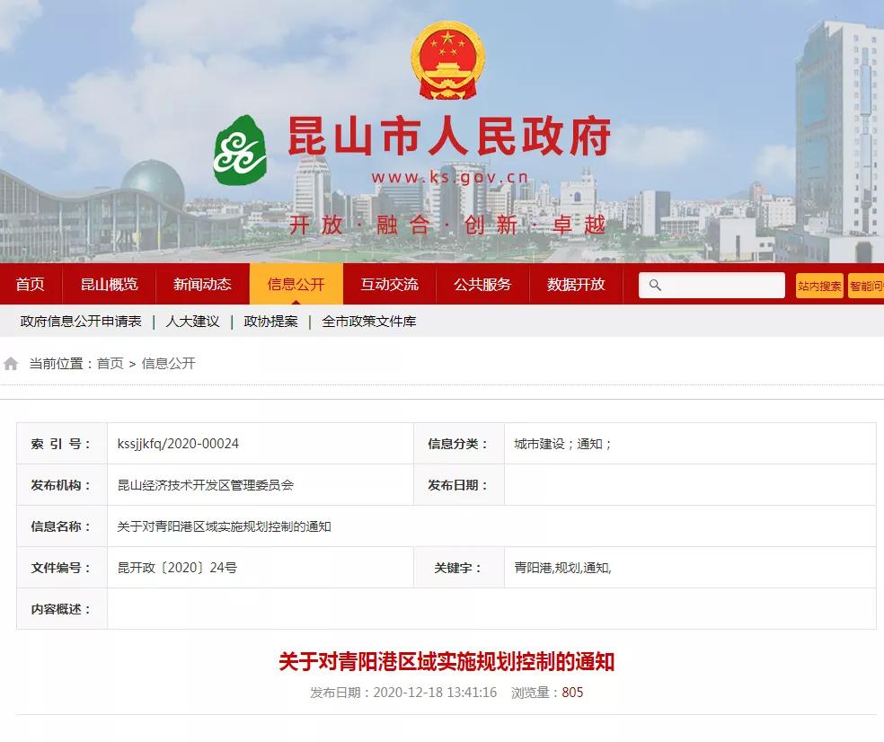Open the 昆山概览 menu item
Screen dimensions: 884x742
click(x=110, y=285)
